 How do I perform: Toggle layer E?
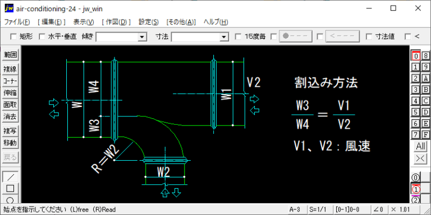click(425, 123)
